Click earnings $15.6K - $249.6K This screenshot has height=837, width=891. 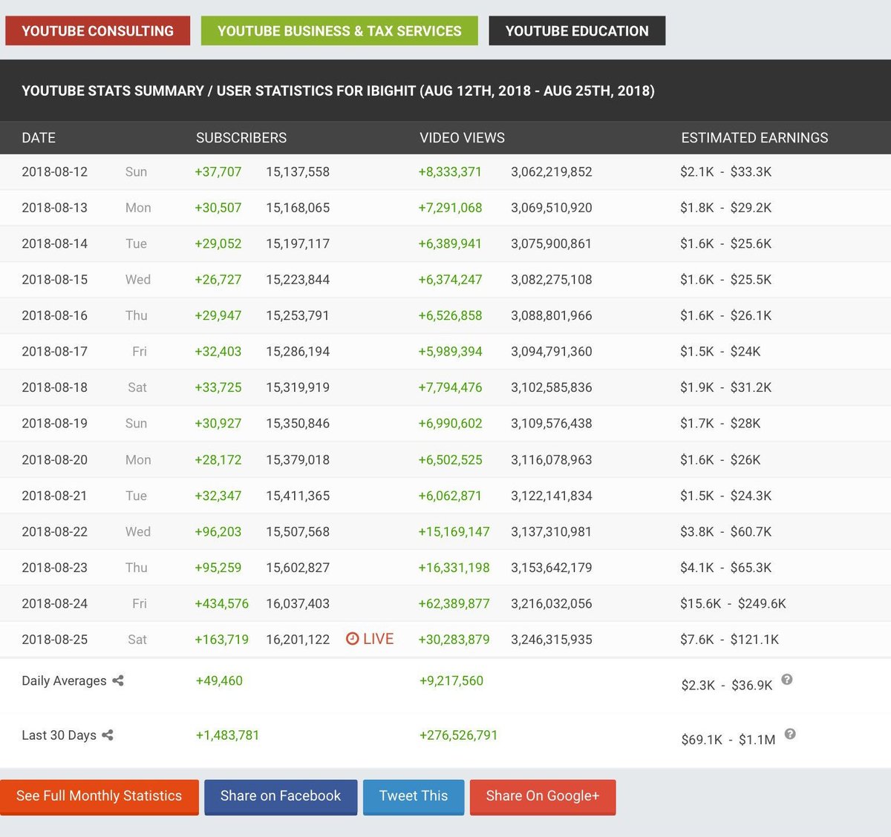tap(733, 604)
